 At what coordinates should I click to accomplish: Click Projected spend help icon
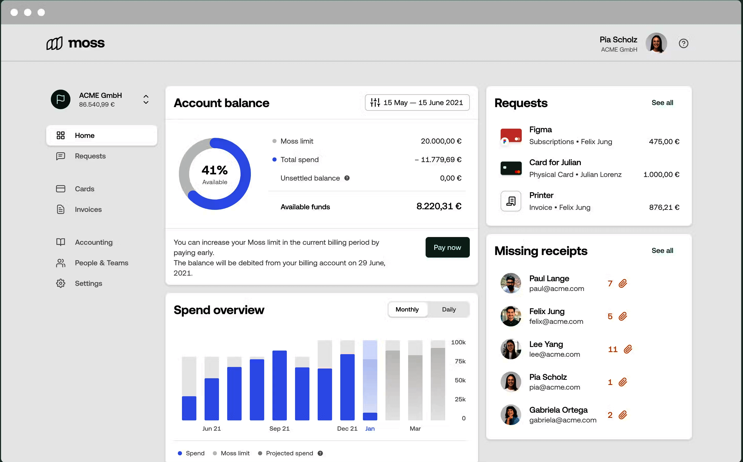pos(320,453)
